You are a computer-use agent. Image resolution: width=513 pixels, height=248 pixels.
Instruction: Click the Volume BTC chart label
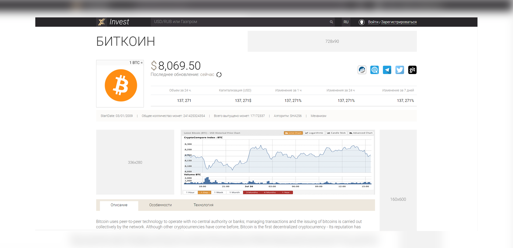pos(192,175)
